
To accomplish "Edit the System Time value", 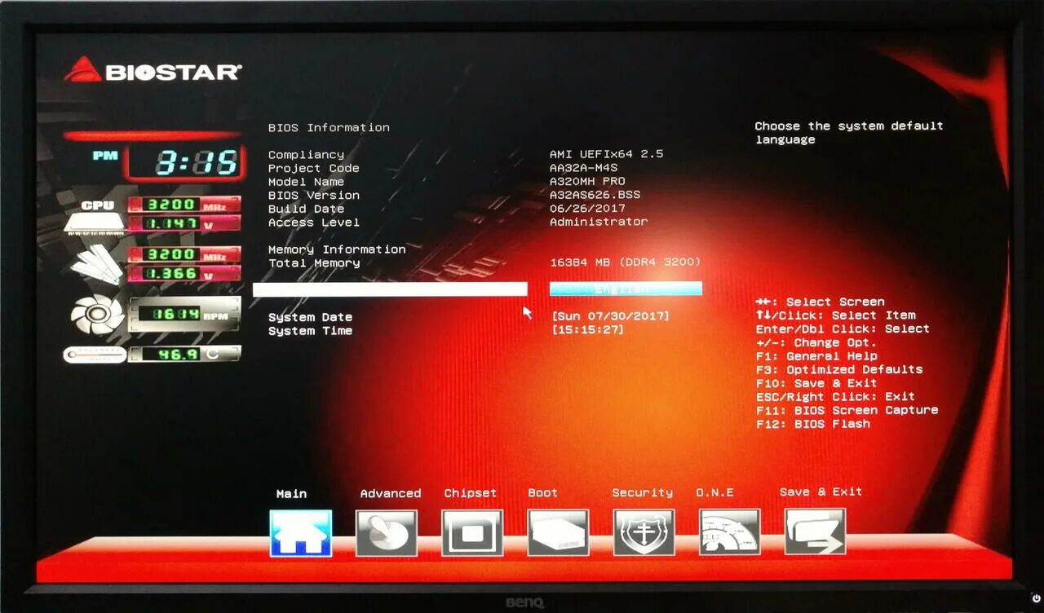I will tap(588, 329).
